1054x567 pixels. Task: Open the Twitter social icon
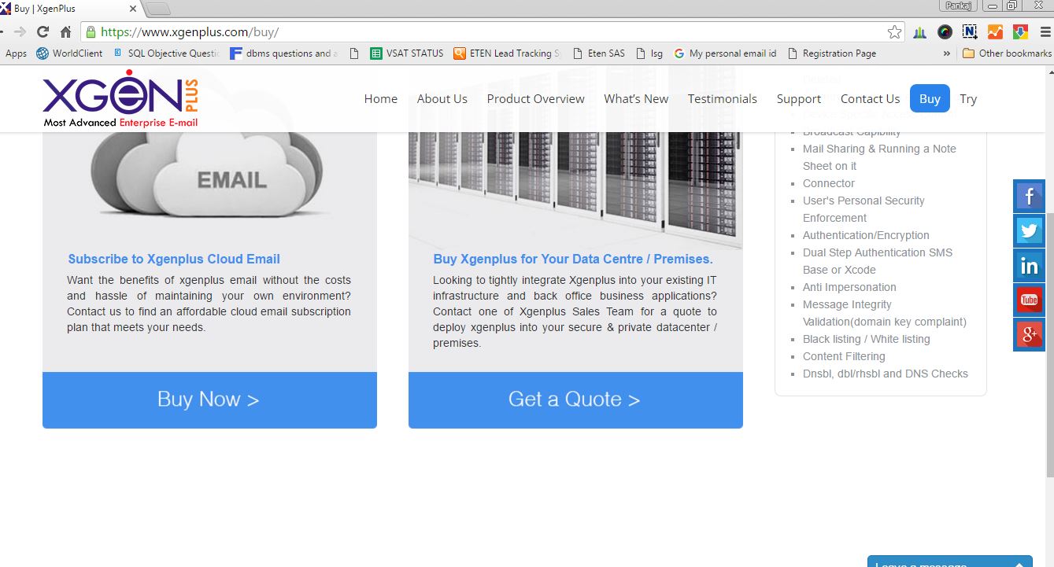point(1029,230)
